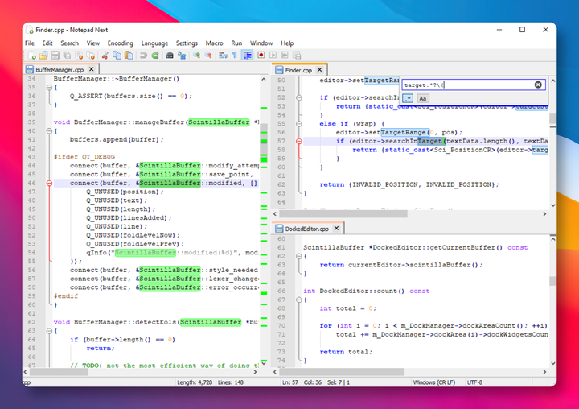Close the BufferManager.cpp tab
The width and height of the screenshot is (579, 409).
click(x=92, y=69)
